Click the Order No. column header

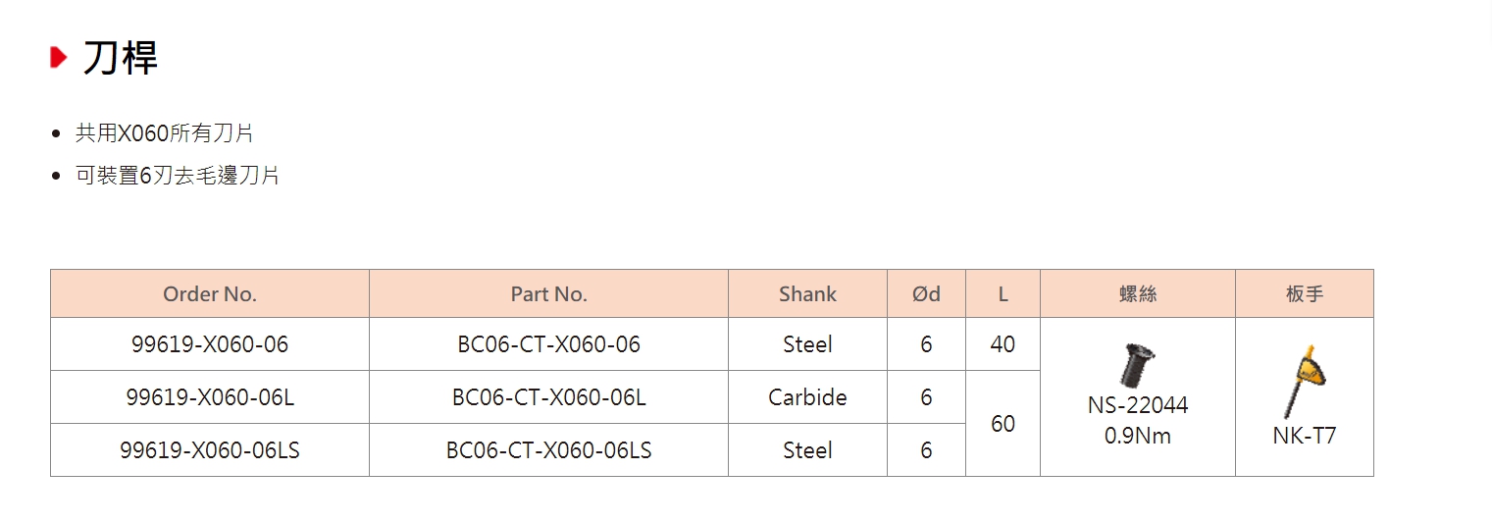coord(210,293)
